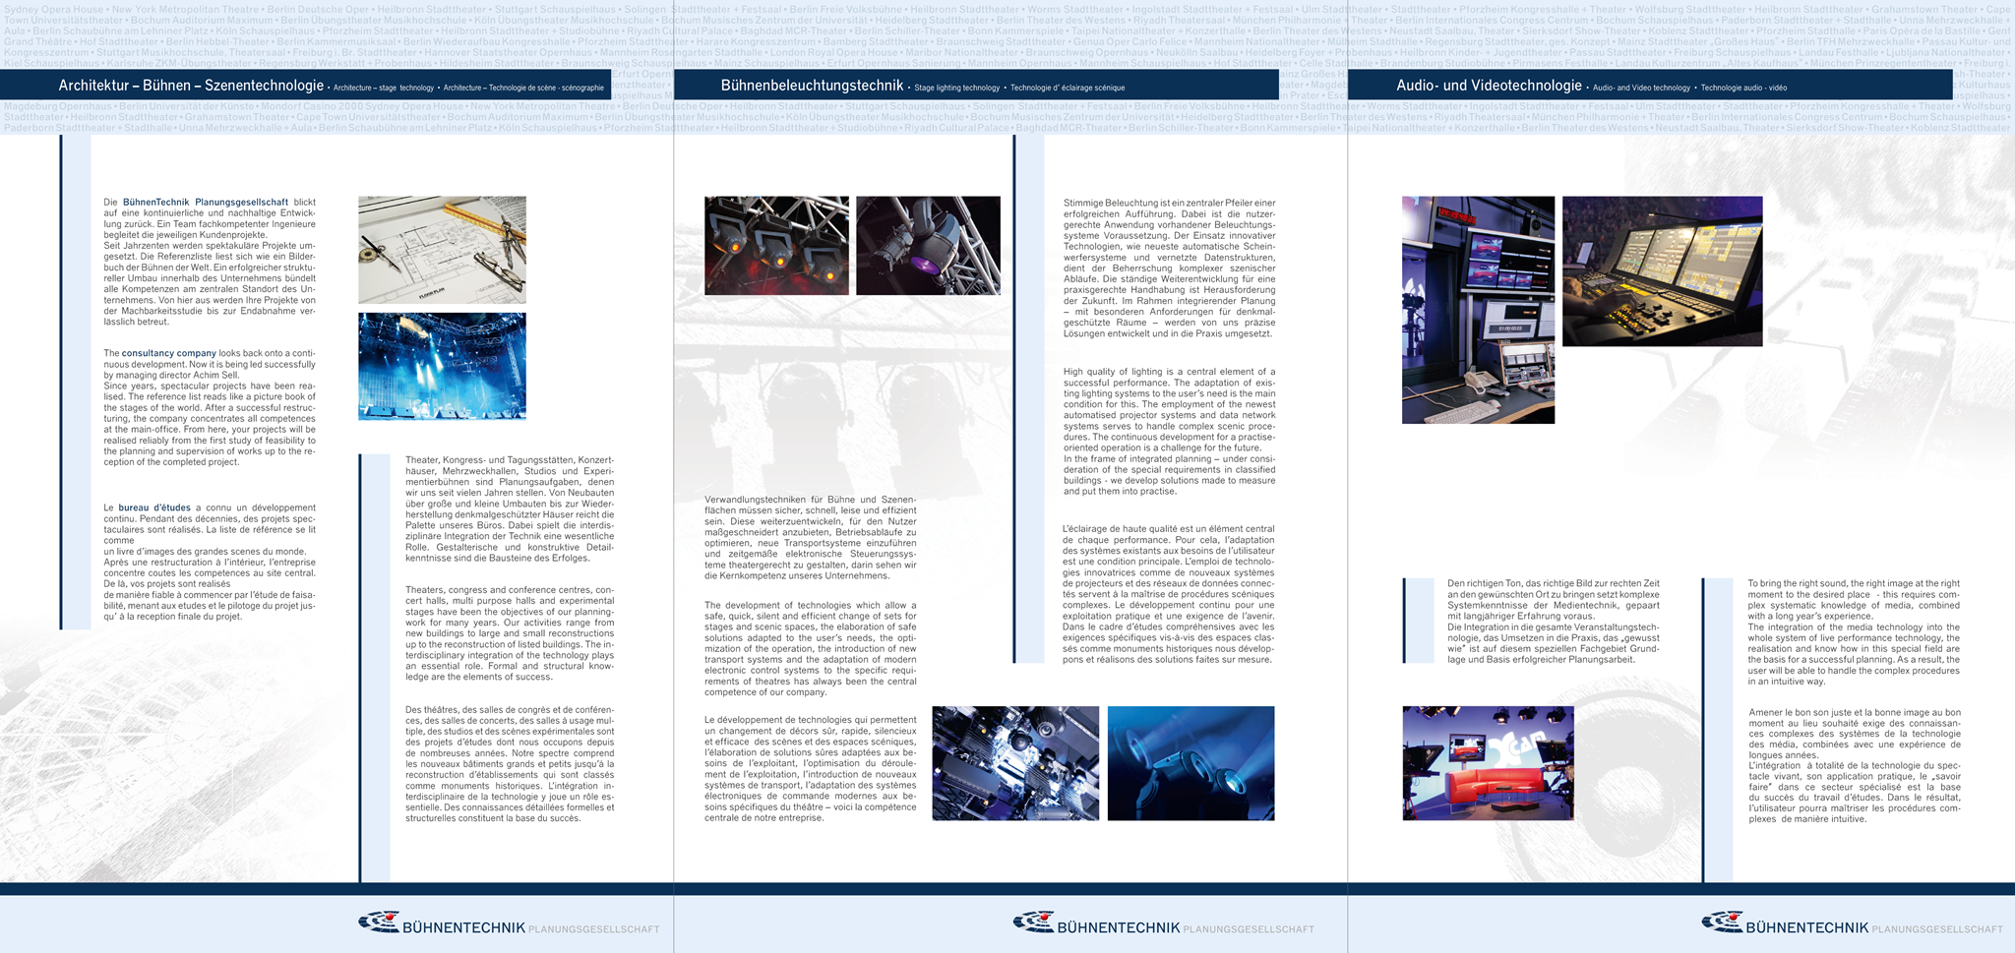Click the Bühnentechnik logo in the left panel footer
Image resolution: width=2015 pixels, height=953 pixels.
coord(508,924)
